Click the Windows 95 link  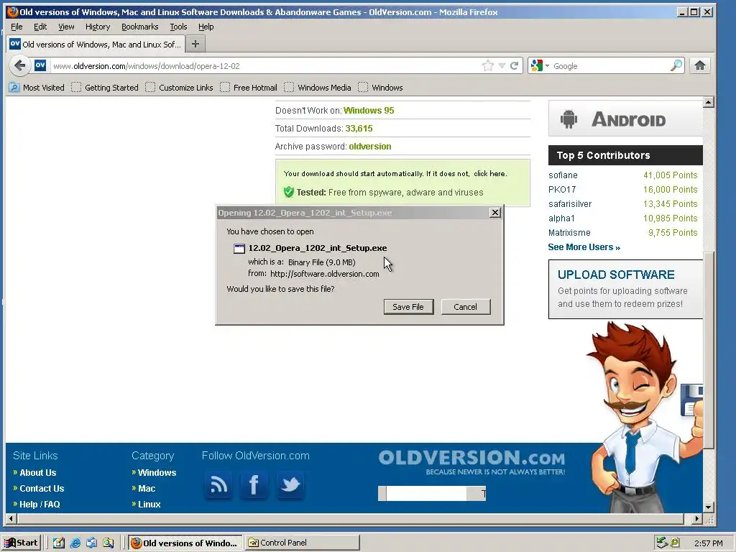(369, 110)
